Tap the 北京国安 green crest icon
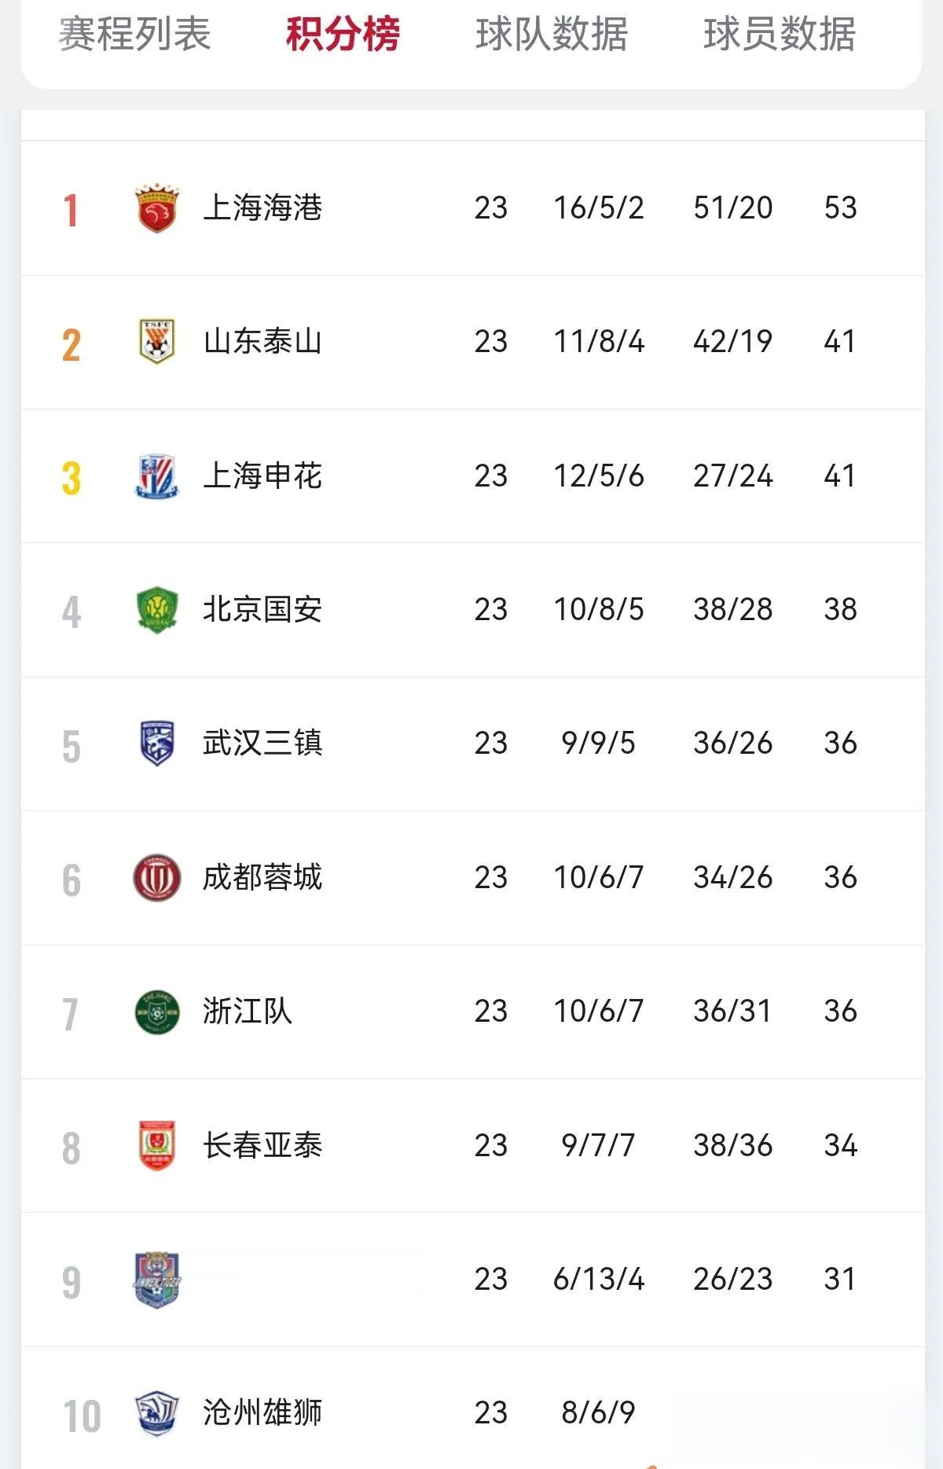The height and width of the screenshot is (1469, 943). 157,609
